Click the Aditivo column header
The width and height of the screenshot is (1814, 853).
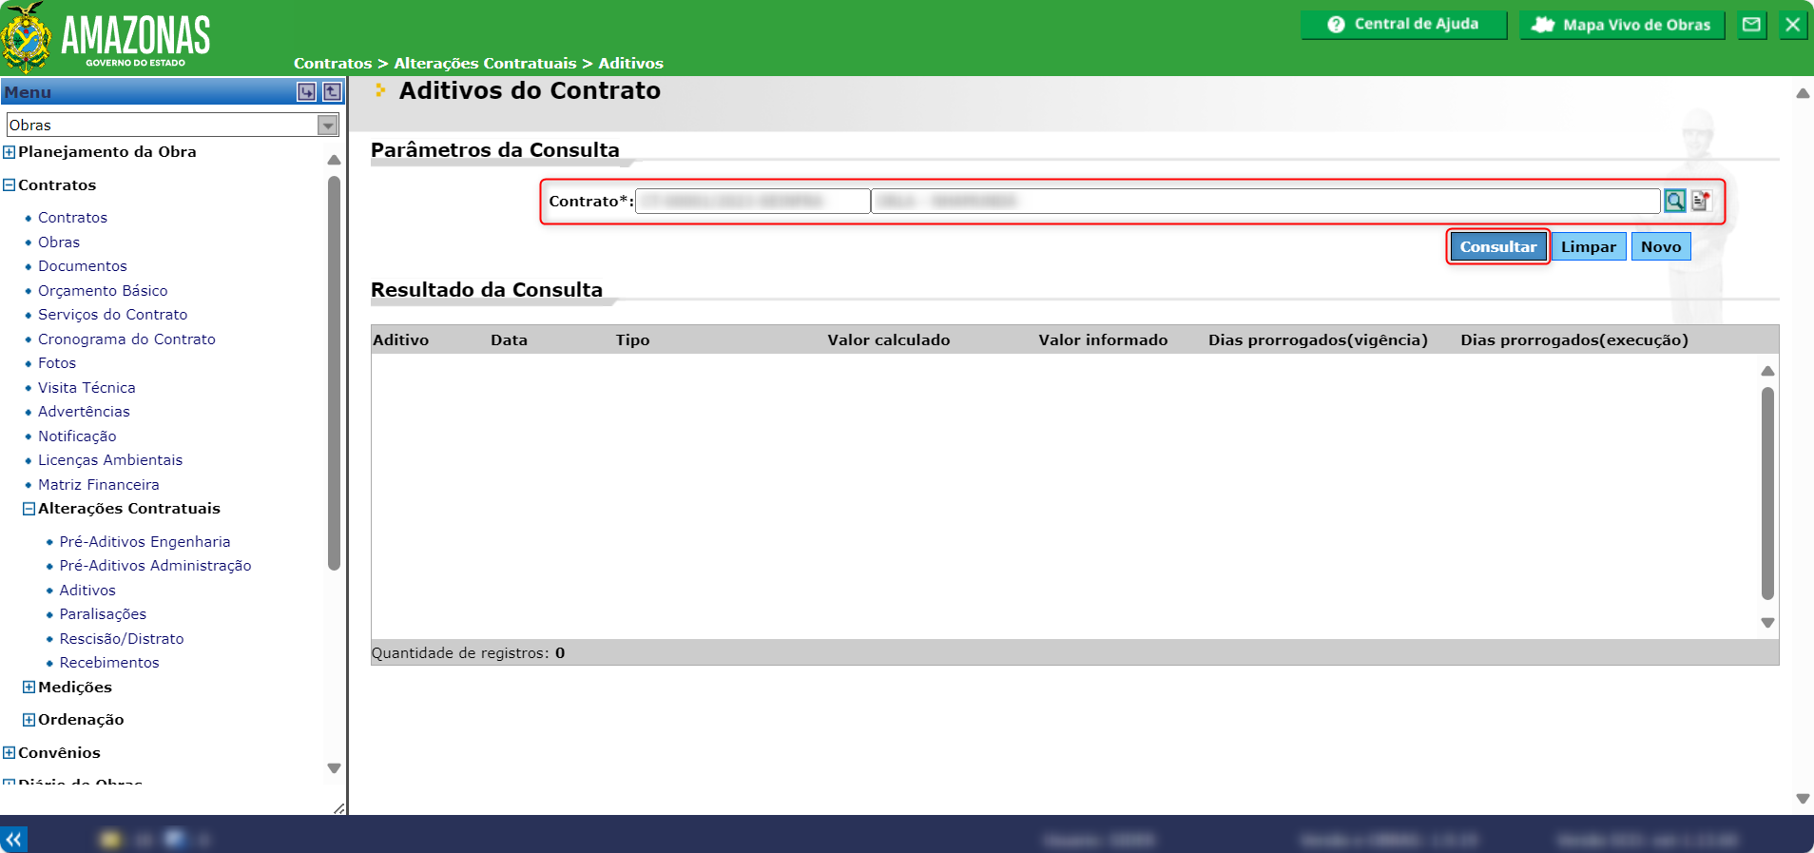click(x=401, y=340)
